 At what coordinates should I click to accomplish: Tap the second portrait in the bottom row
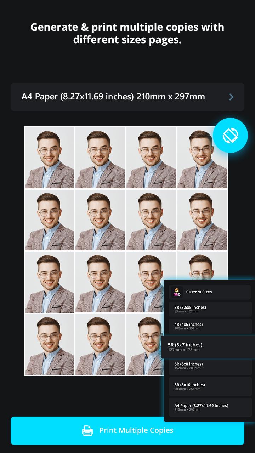click(100, 345)
